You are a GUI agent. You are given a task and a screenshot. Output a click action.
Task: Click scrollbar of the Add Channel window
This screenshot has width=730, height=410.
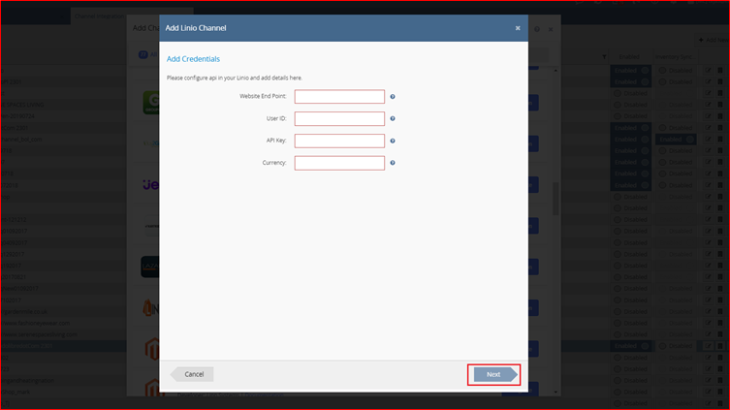555,199
